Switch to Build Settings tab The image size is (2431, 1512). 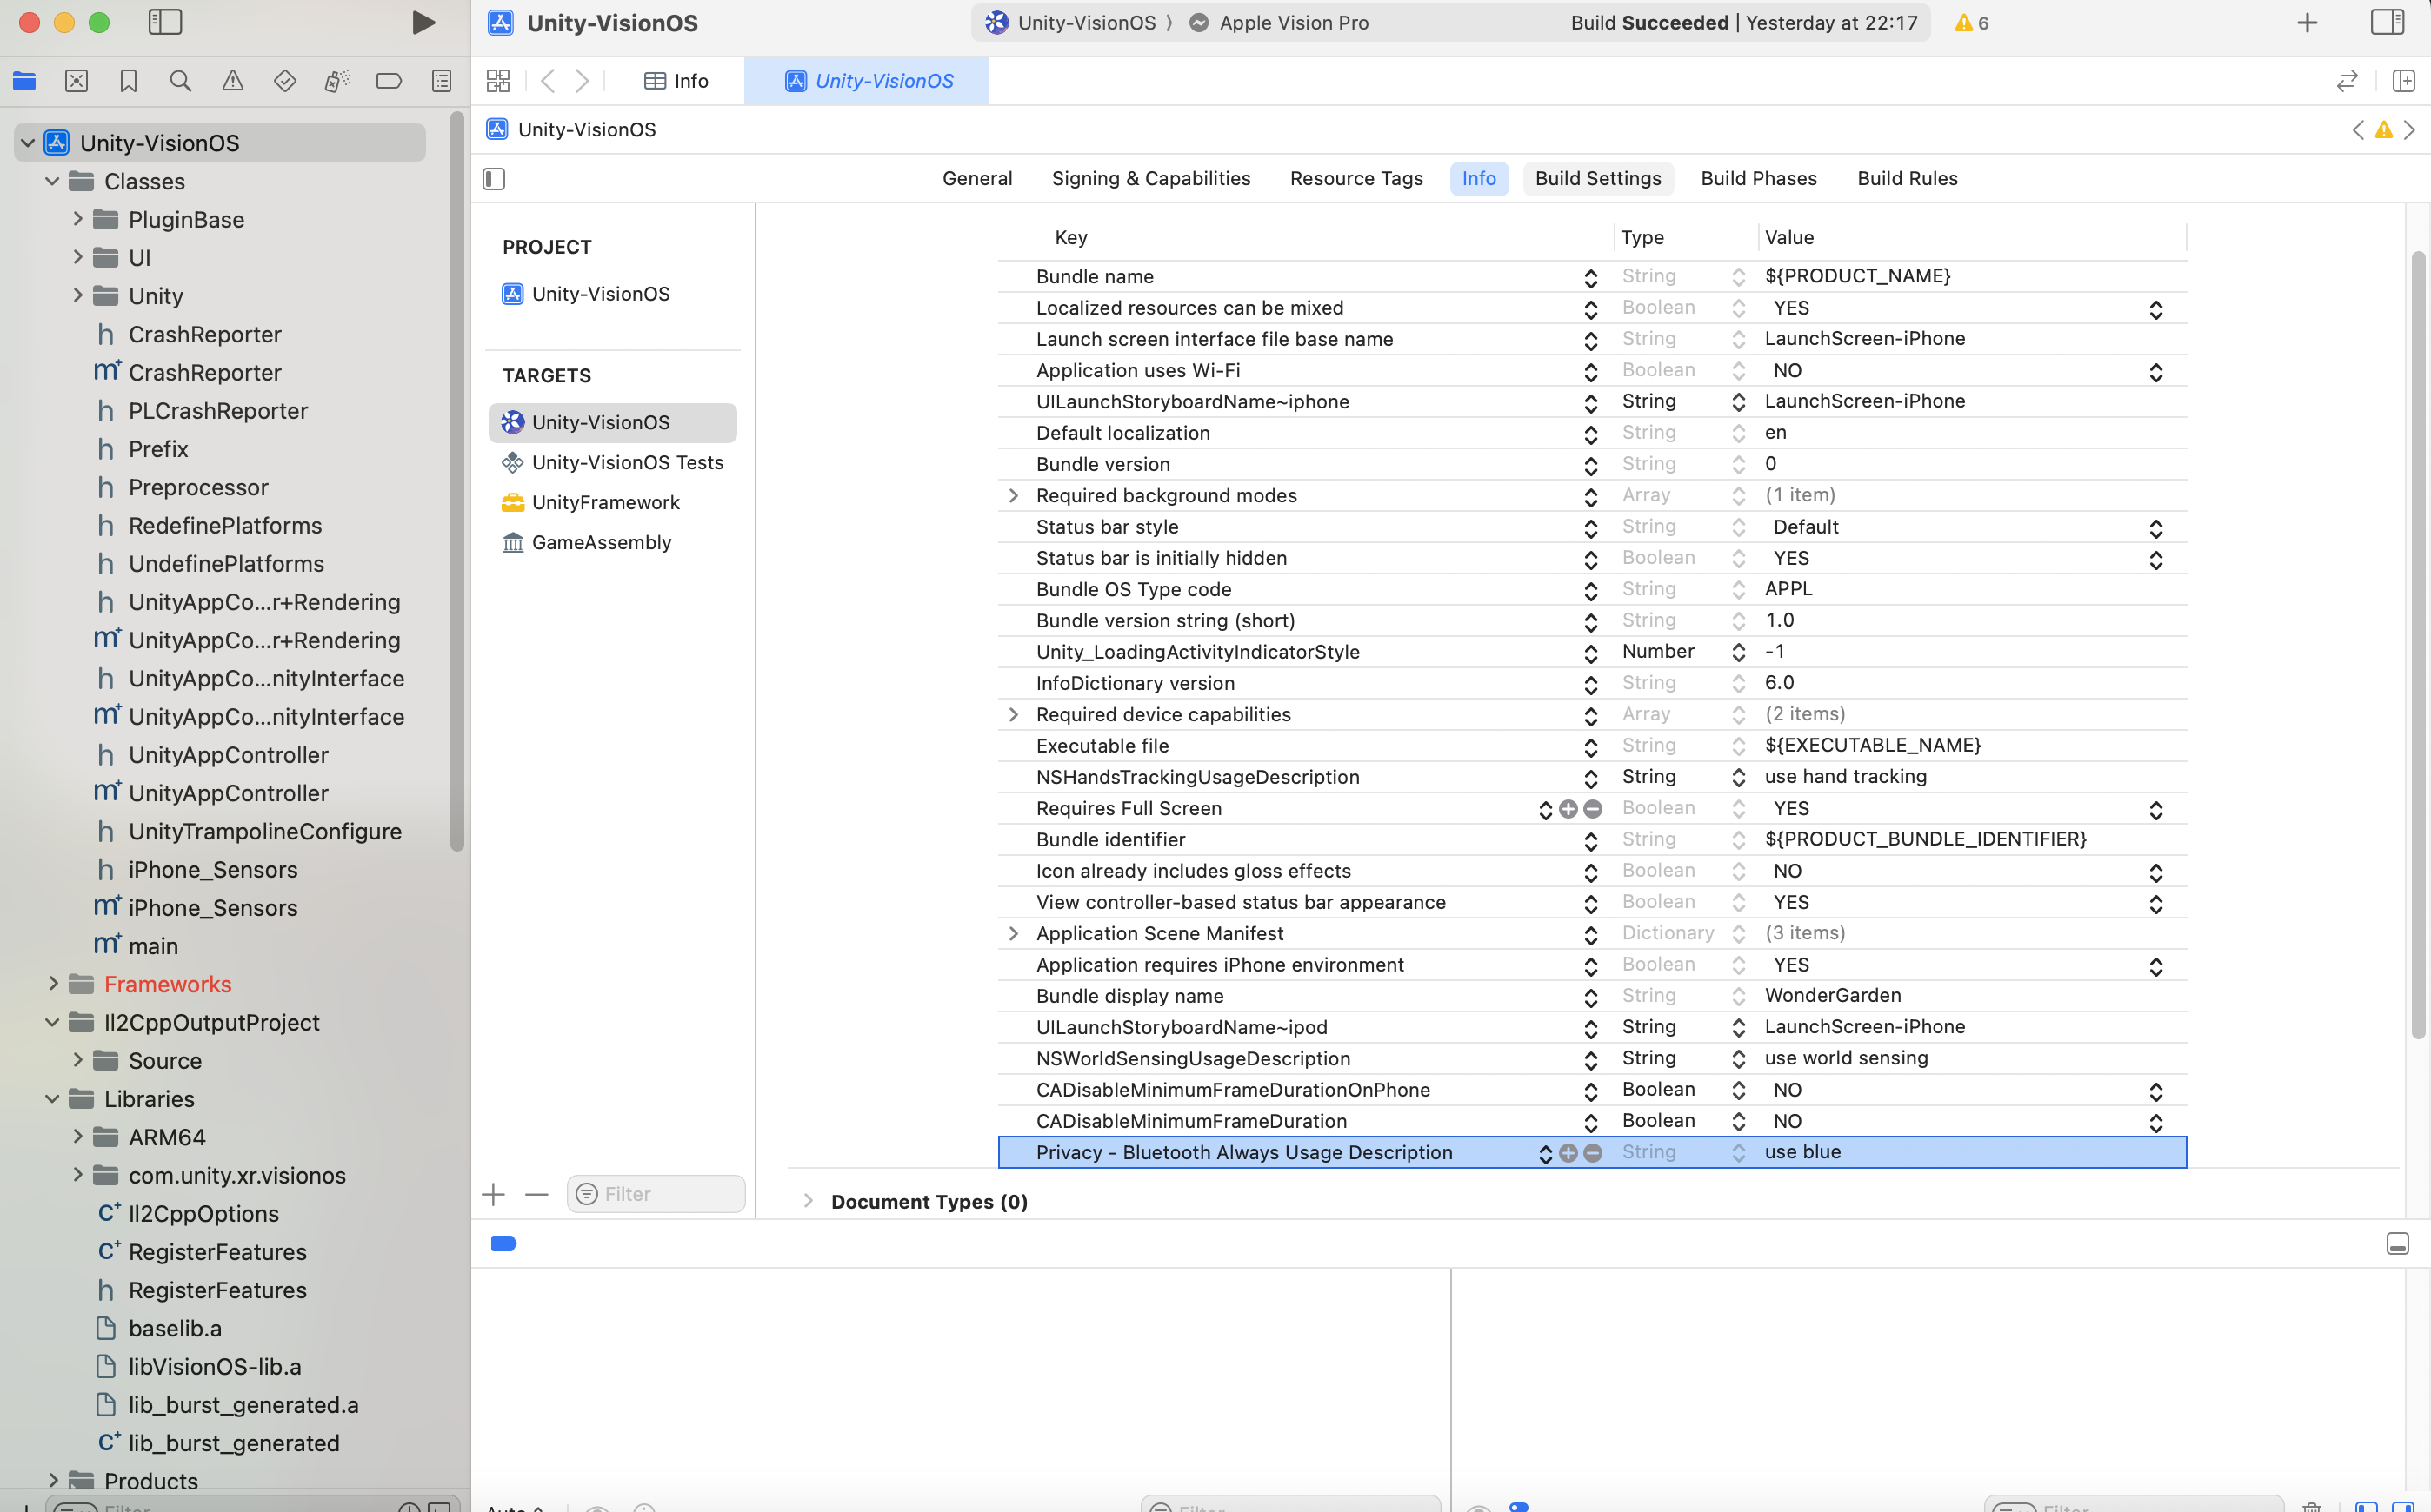pos(1598,179)
